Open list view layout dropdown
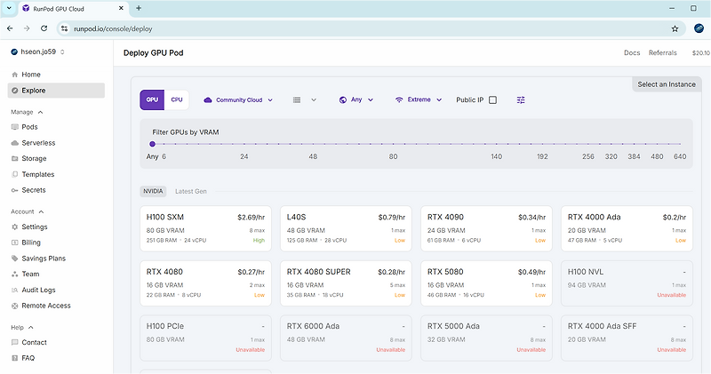Viewport: 711px width, 374px height. [x=304, y=99]
